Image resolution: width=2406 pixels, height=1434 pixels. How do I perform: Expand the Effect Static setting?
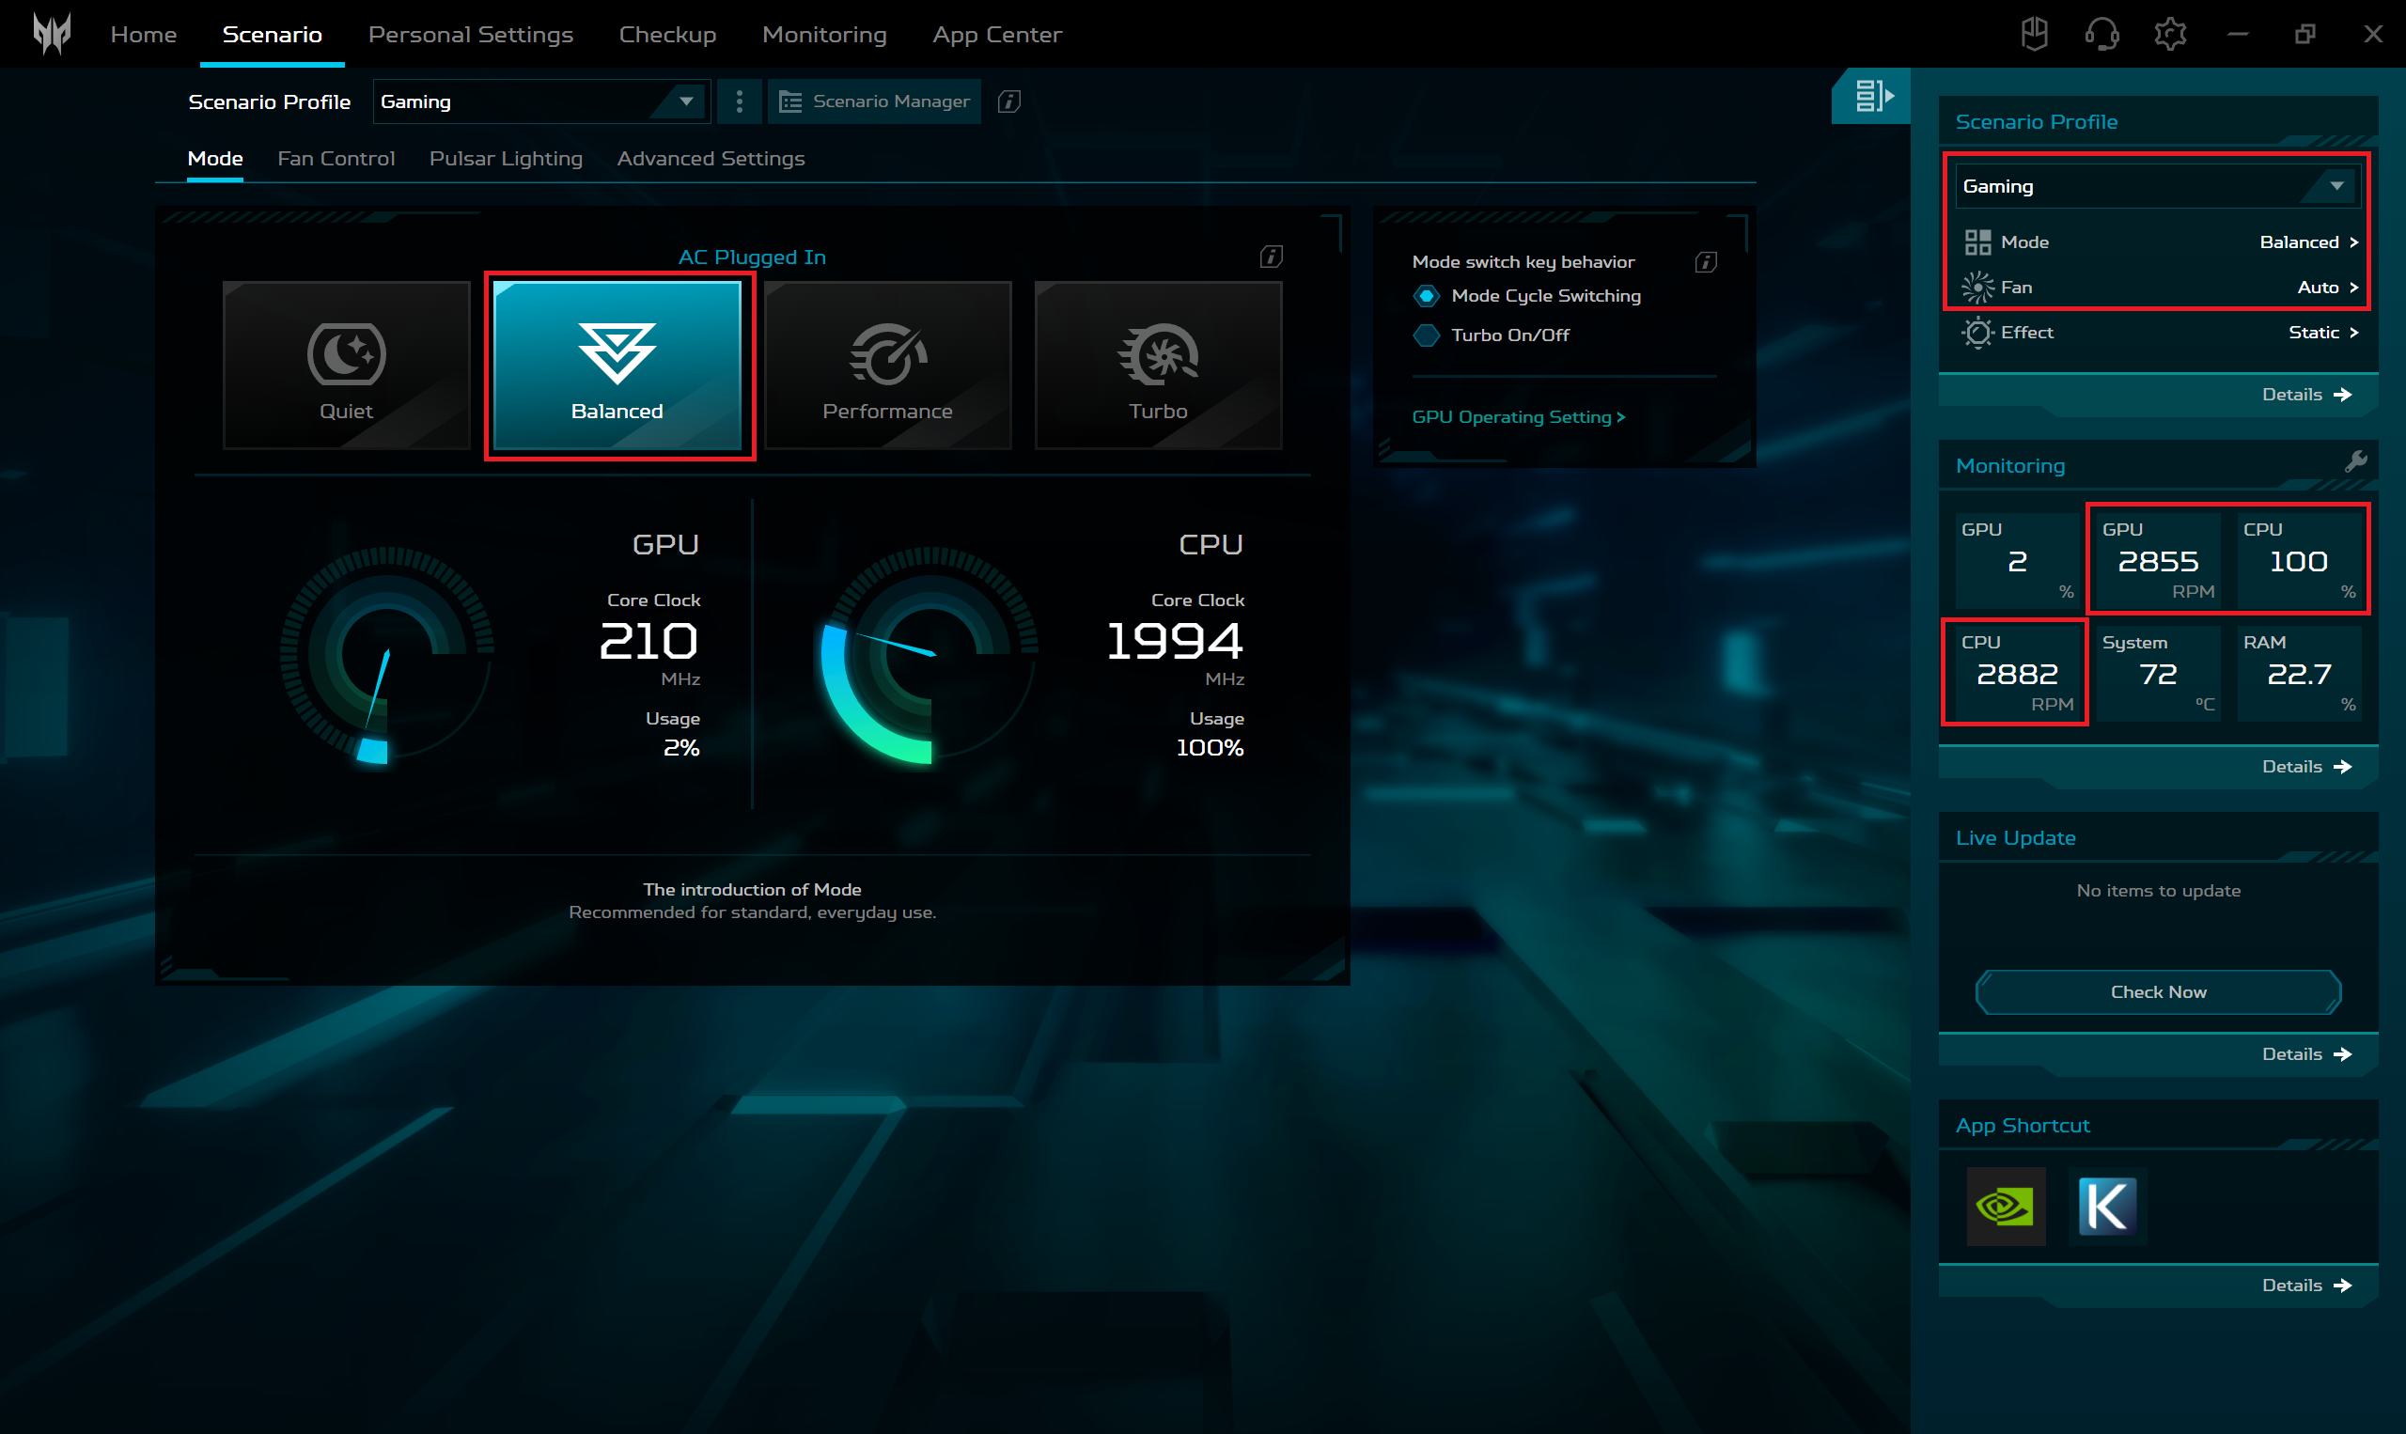click(x=2157, y=333)
